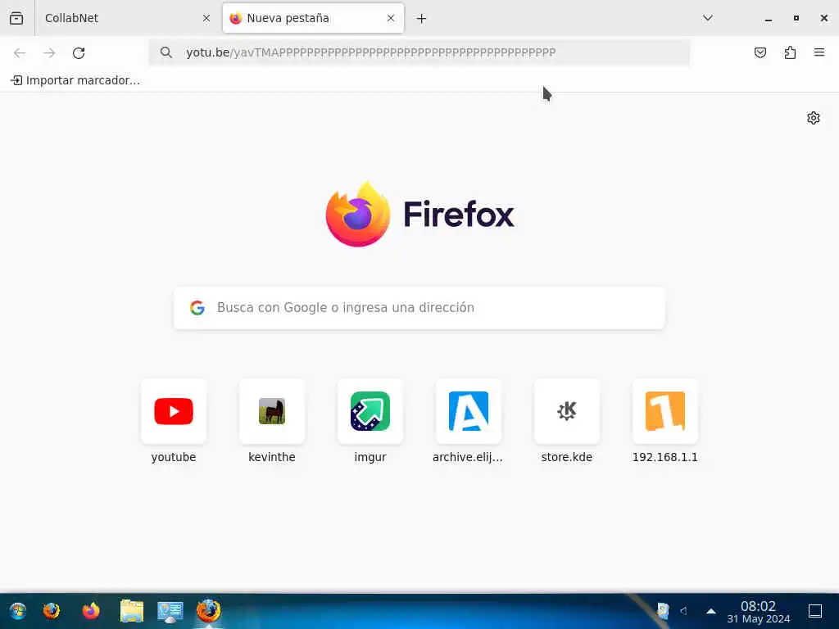Screen dimensions: 839x629
Task: Open the volume tray icon
Action: [x=683, y=611]
